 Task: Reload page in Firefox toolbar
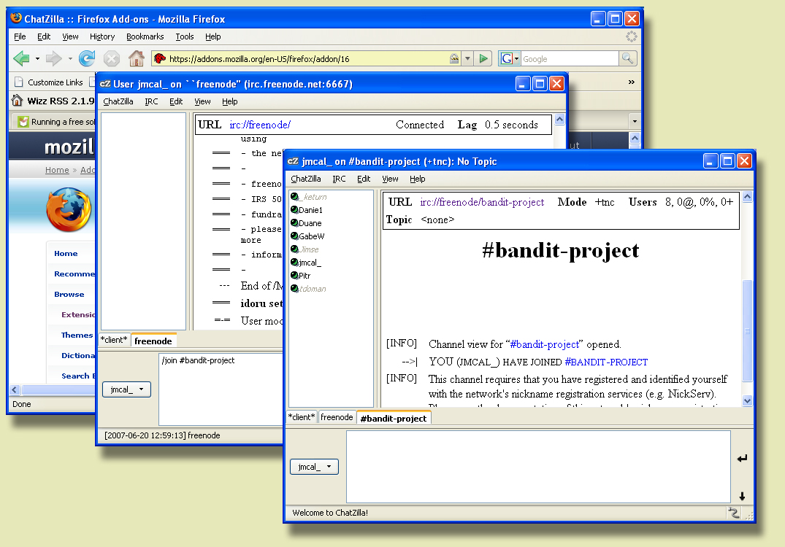point(87,58)
